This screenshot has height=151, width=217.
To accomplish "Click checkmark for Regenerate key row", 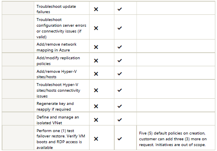I will [120, 106].
